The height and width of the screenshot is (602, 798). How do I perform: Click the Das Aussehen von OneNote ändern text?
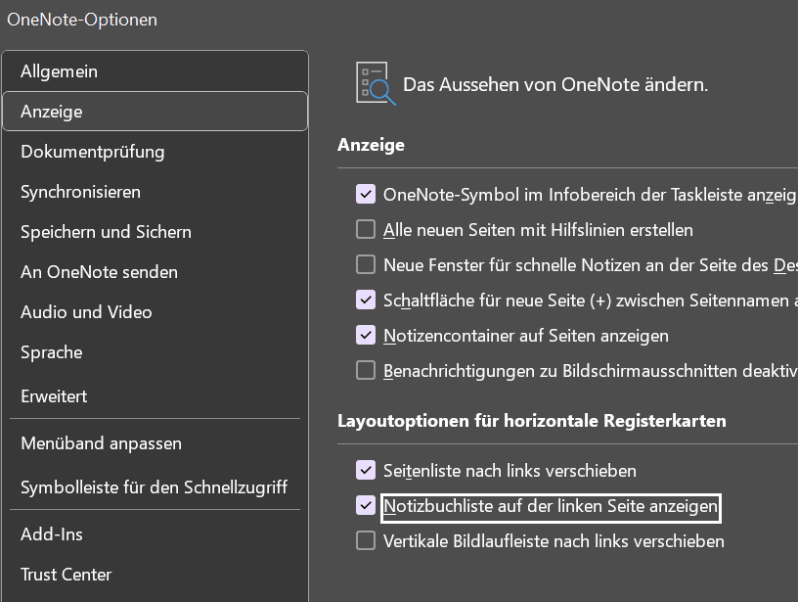(555, 84)
